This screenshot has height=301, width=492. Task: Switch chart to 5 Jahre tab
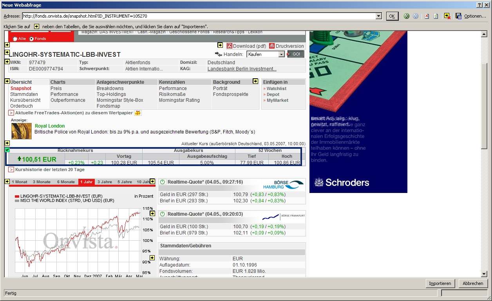(125, 182)
